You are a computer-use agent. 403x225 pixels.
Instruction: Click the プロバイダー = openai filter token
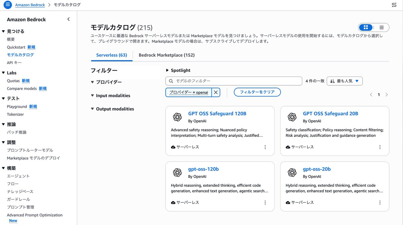(189, 92)
